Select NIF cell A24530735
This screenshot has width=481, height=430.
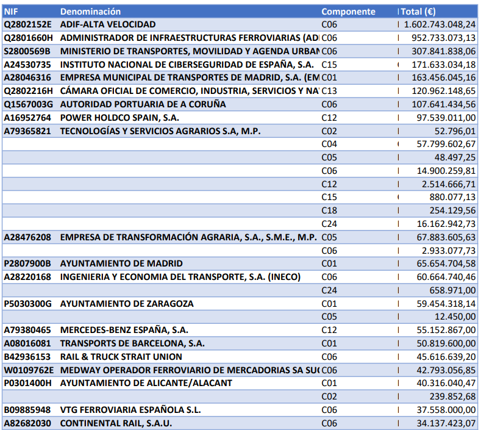point(27,65)
